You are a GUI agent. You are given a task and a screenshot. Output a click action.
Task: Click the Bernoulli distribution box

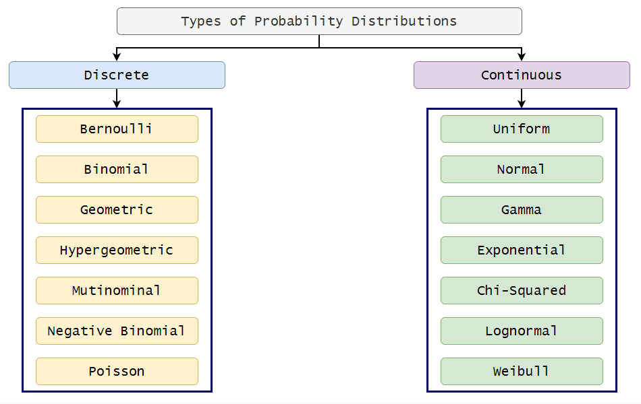click(117, 129)
